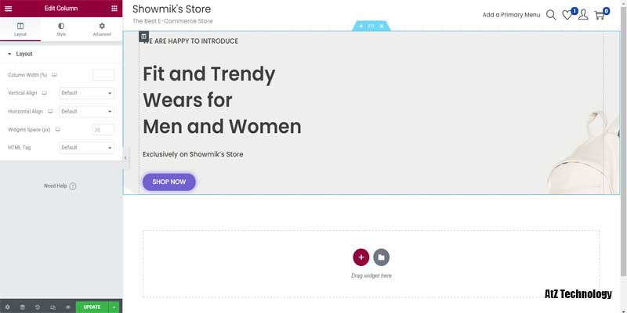Toggle preview changes eye icon
This screenshot has width=627, height=313.
(67, 307)
